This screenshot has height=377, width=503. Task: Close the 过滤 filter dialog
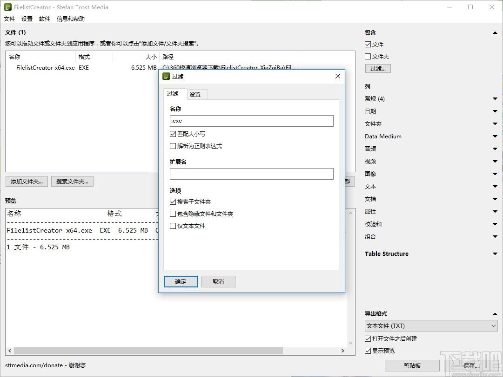point(337,76)
